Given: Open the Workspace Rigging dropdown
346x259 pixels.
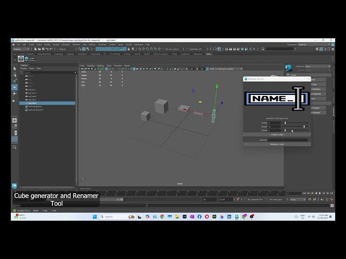Looking at the screenshot, I should pos(314,44).
